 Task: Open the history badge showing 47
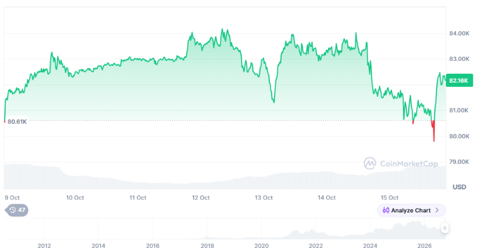17,210
